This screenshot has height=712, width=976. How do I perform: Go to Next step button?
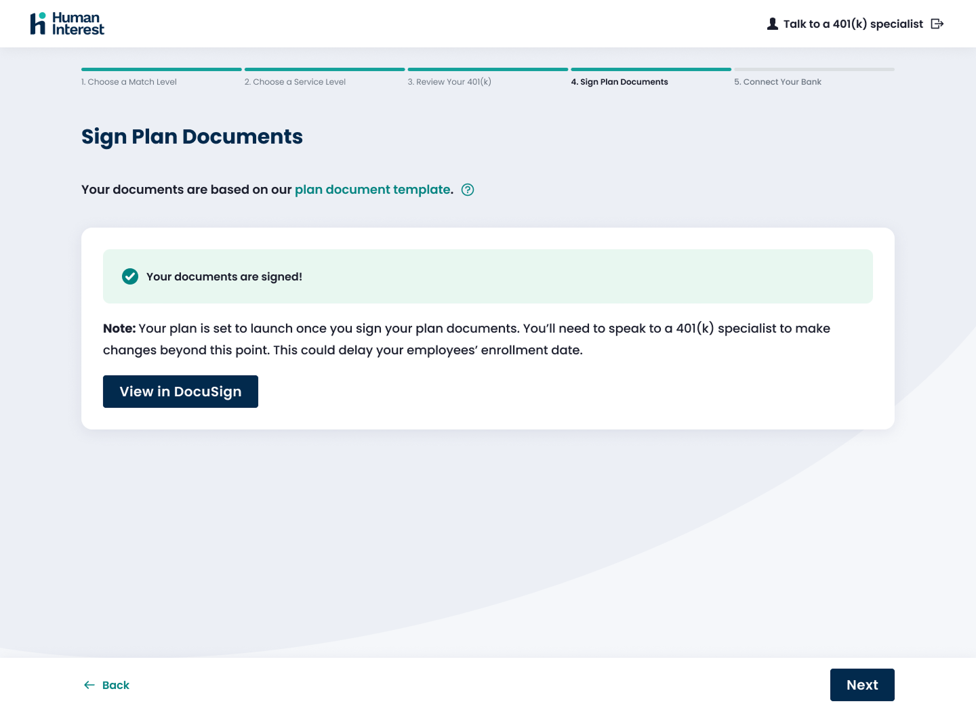862,685
